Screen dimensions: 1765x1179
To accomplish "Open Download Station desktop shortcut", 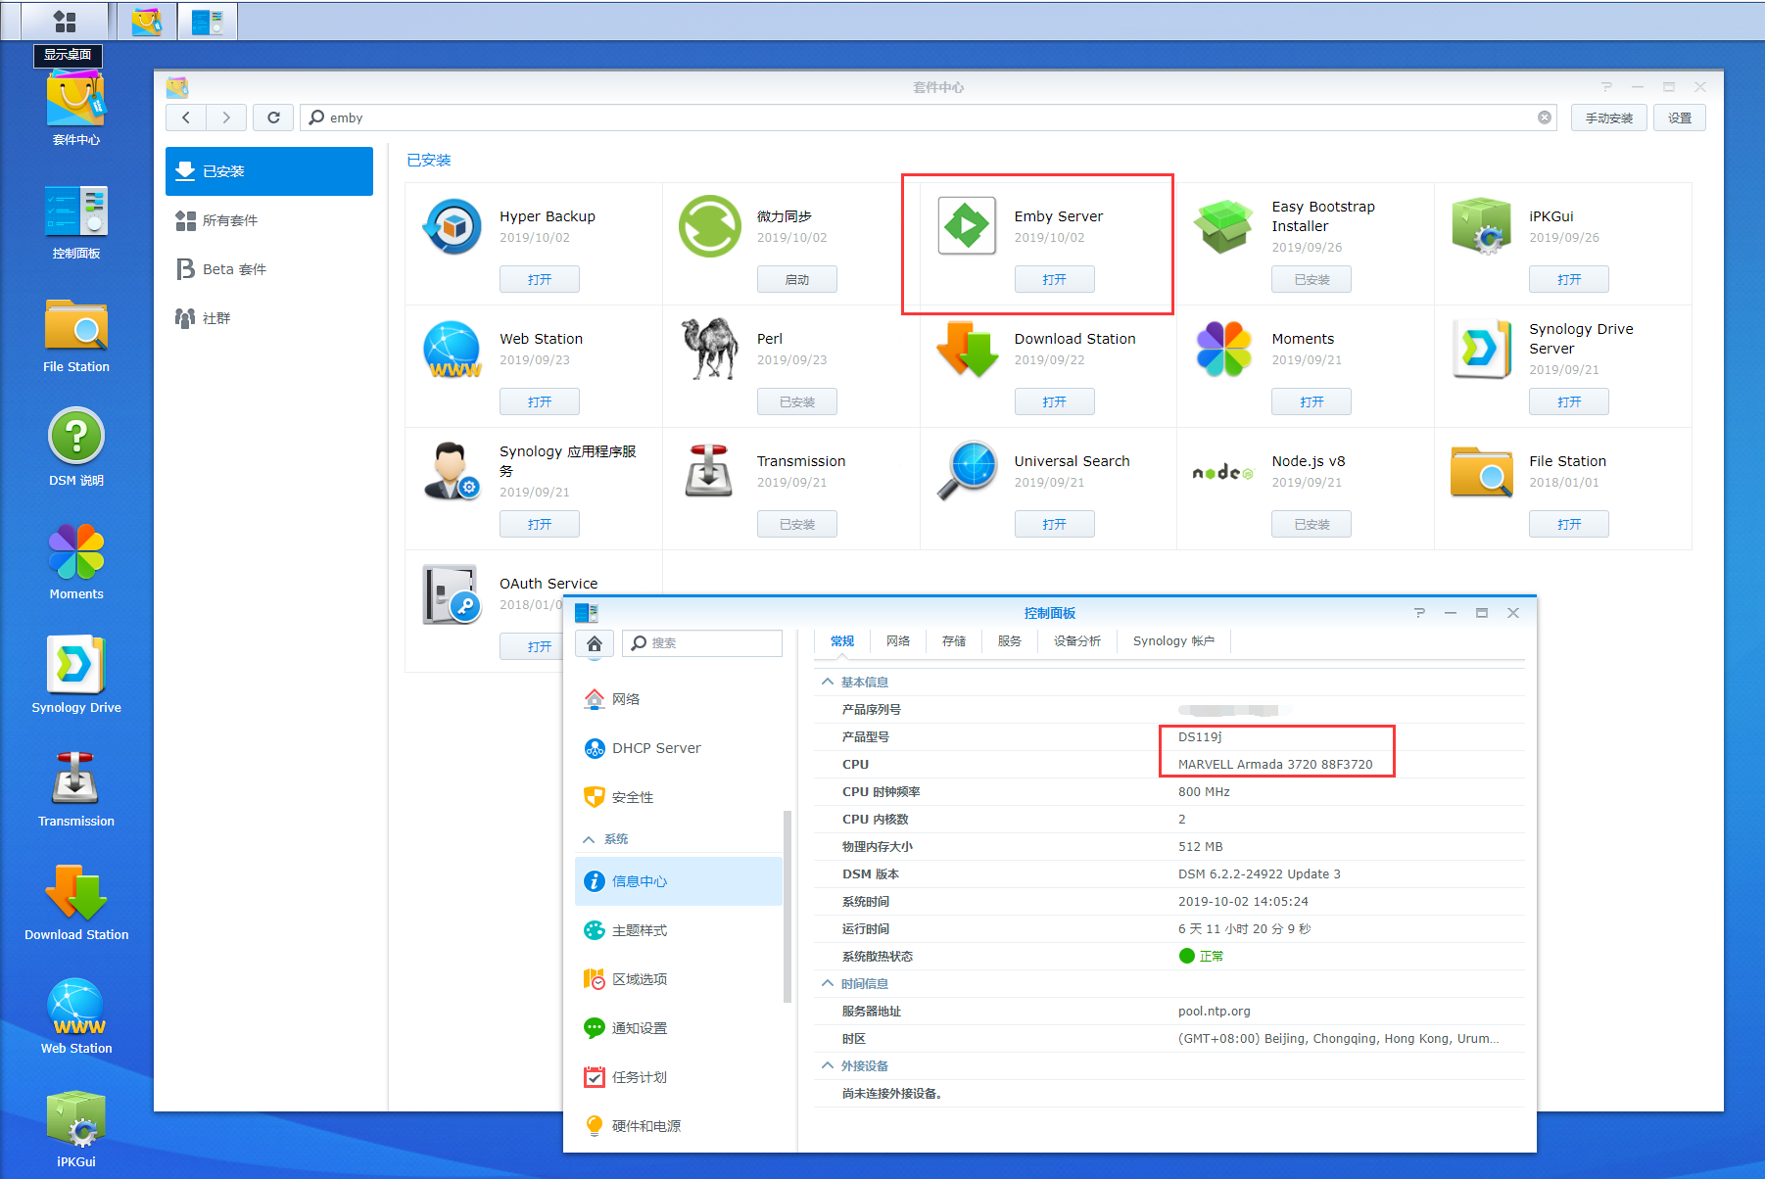I will coord(75,903).
